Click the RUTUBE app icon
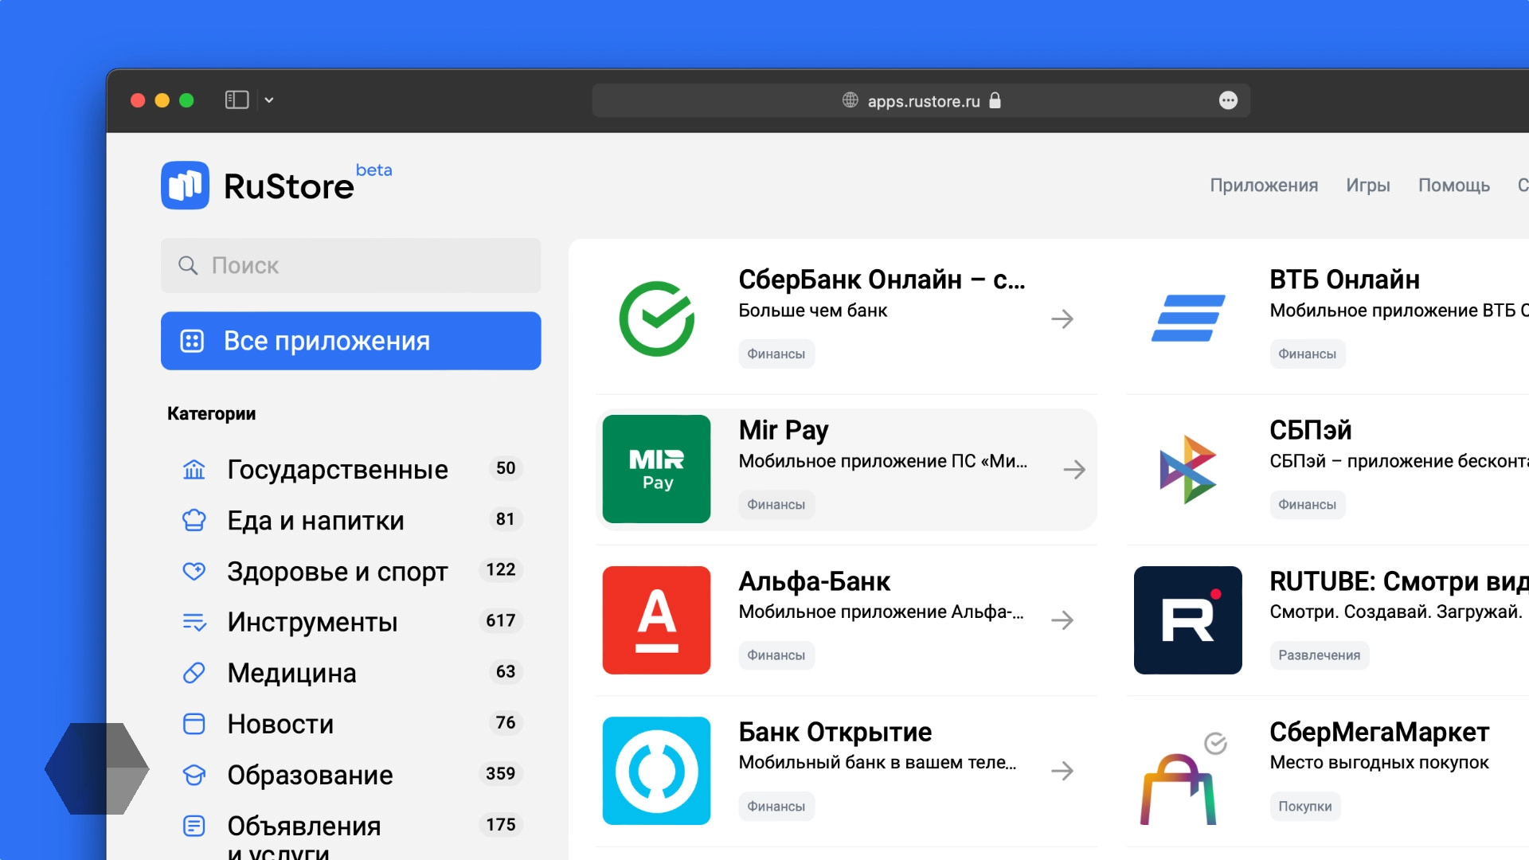Image resolution: width=1529 pixels, height=860 pixels. [1187, 620]
